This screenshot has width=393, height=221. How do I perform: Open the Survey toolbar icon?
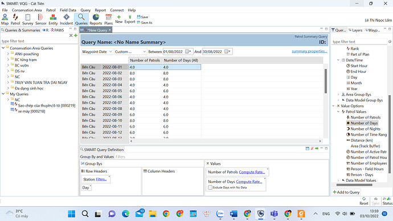coord(27,19)
